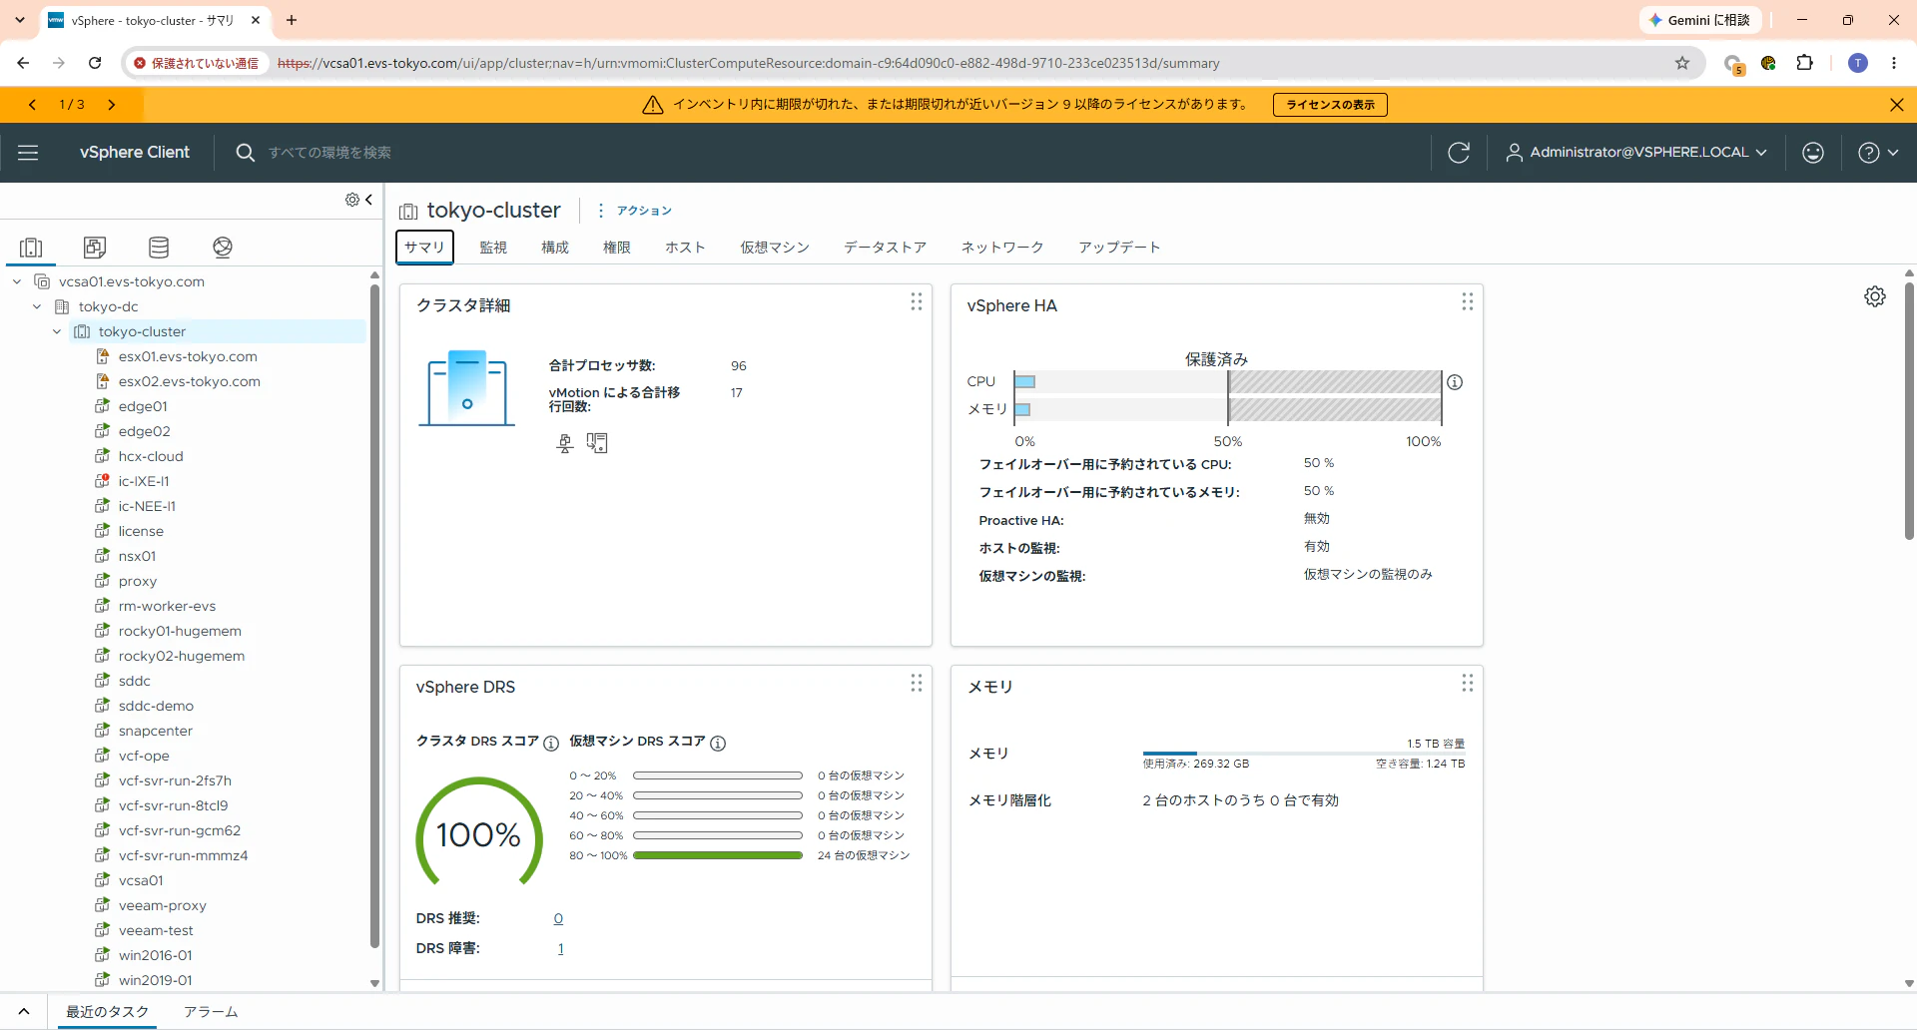This screenshot has height=1030, width=1917.
Task: Switch to the サマリ tab
Action: (424, 248)
